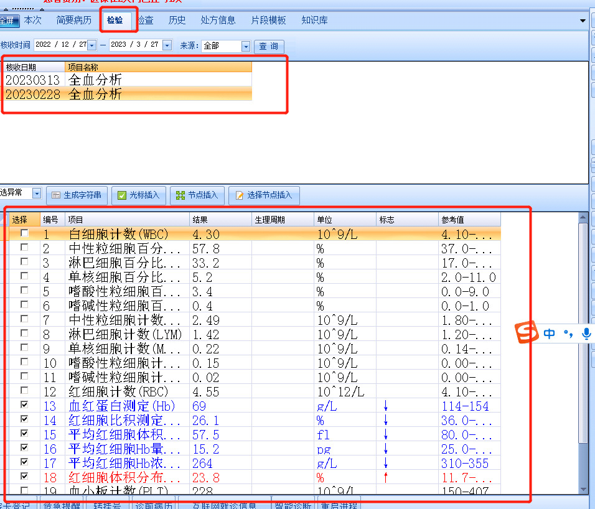Uncheck the row 18 红细胞体积分布 checkbox
The image size is (595, 509).
24,476
